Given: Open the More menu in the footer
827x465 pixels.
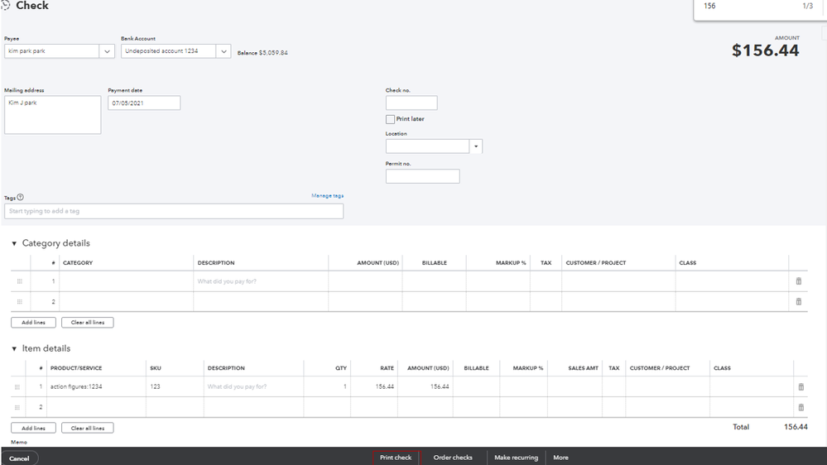Looking at the screenshot, I should [x=560, y=458].
